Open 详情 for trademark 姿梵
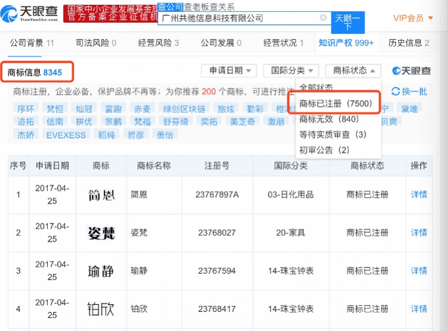This screenshot has width=447, height=331. click(419, 233)
